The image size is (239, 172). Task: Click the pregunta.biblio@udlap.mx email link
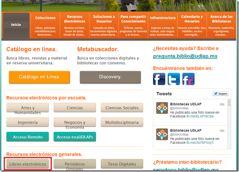[x=185, y=56]
